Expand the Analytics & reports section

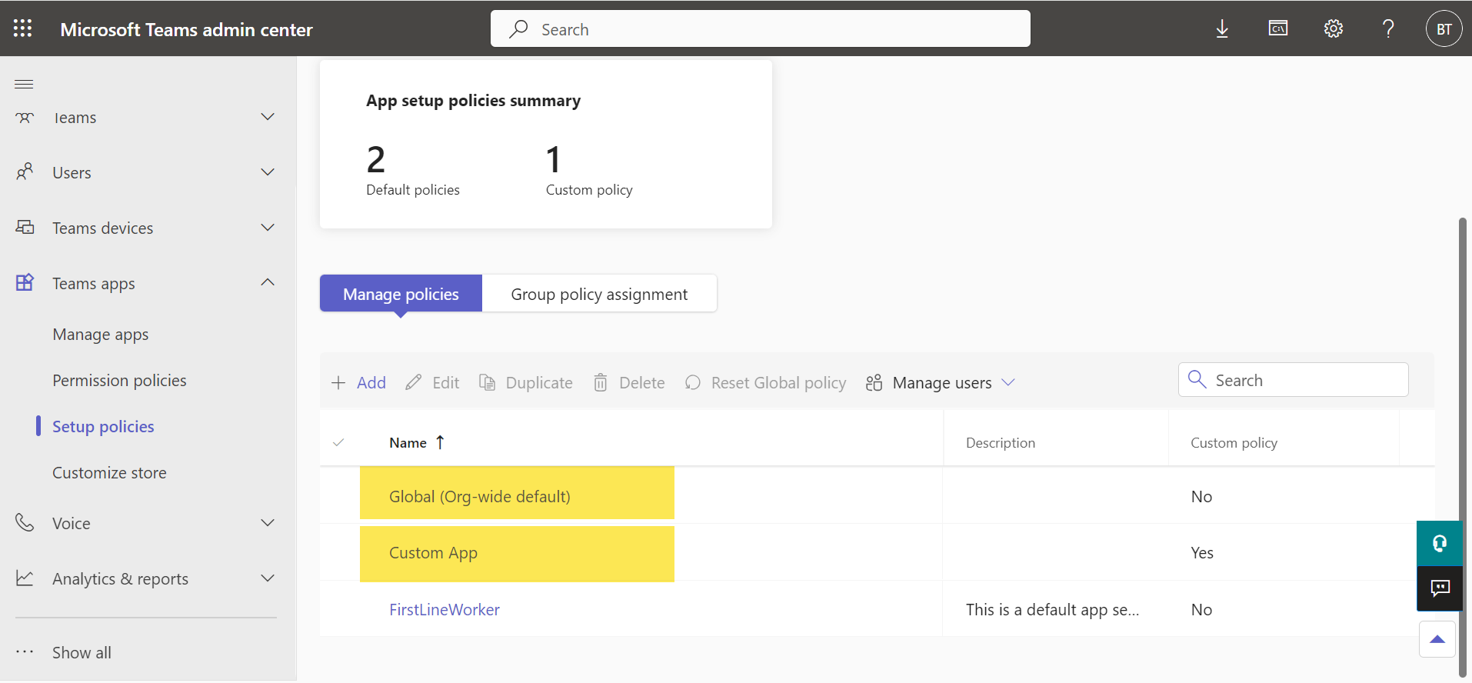point(268,578)
